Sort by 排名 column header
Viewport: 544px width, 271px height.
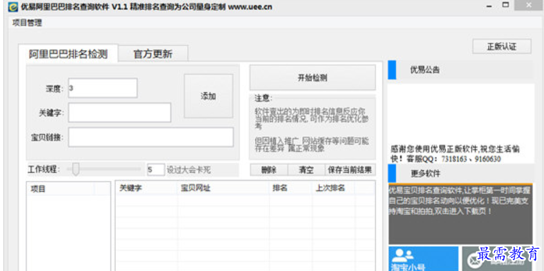[290, 188]
